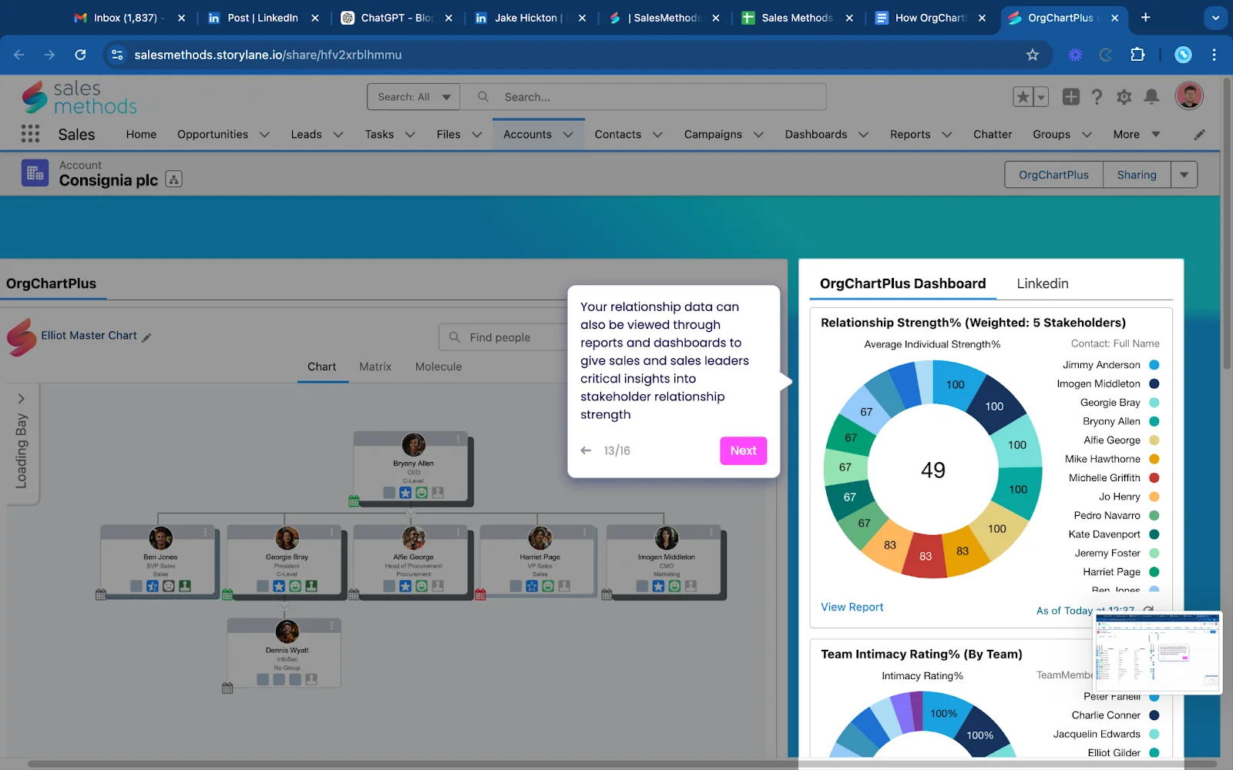Open a new browser tab

(x=1145, y=18)
